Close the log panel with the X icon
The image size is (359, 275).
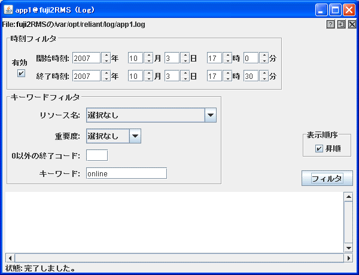[352, 25]
